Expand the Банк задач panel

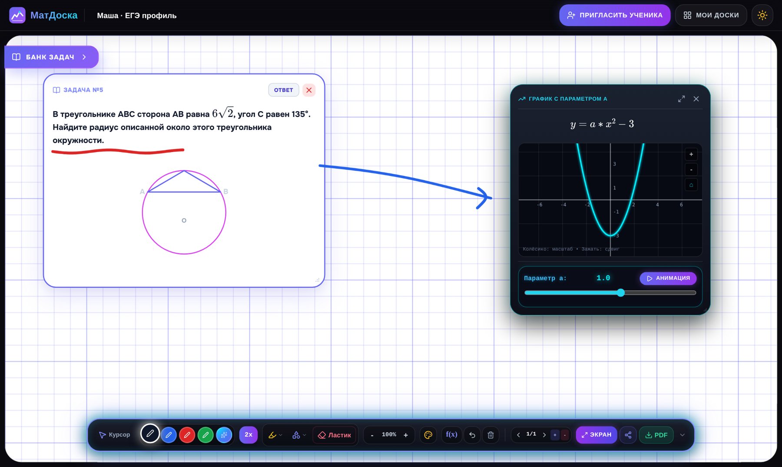coord(51,57)
